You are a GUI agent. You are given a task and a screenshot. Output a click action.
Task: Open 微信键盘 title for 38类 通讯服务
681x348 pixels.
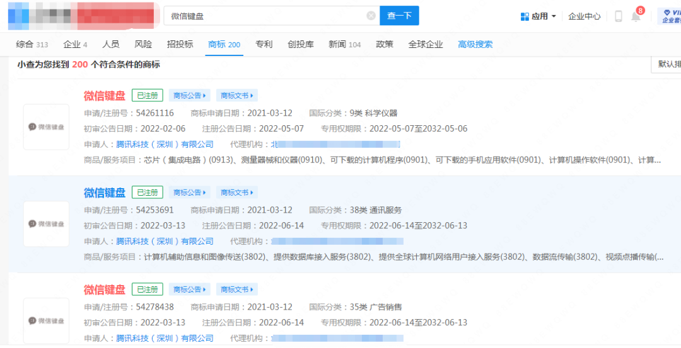tap(104, 193)
